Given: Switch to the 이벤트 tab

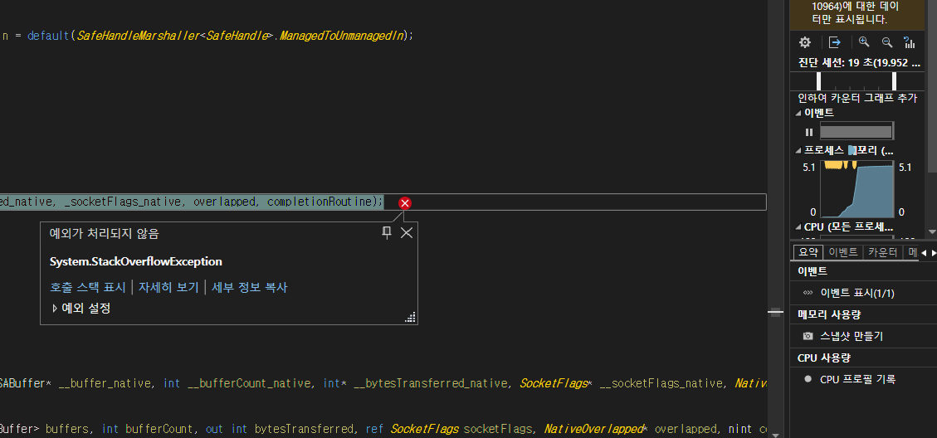Looking at the screenshot, I should click(x=843, y=252).
